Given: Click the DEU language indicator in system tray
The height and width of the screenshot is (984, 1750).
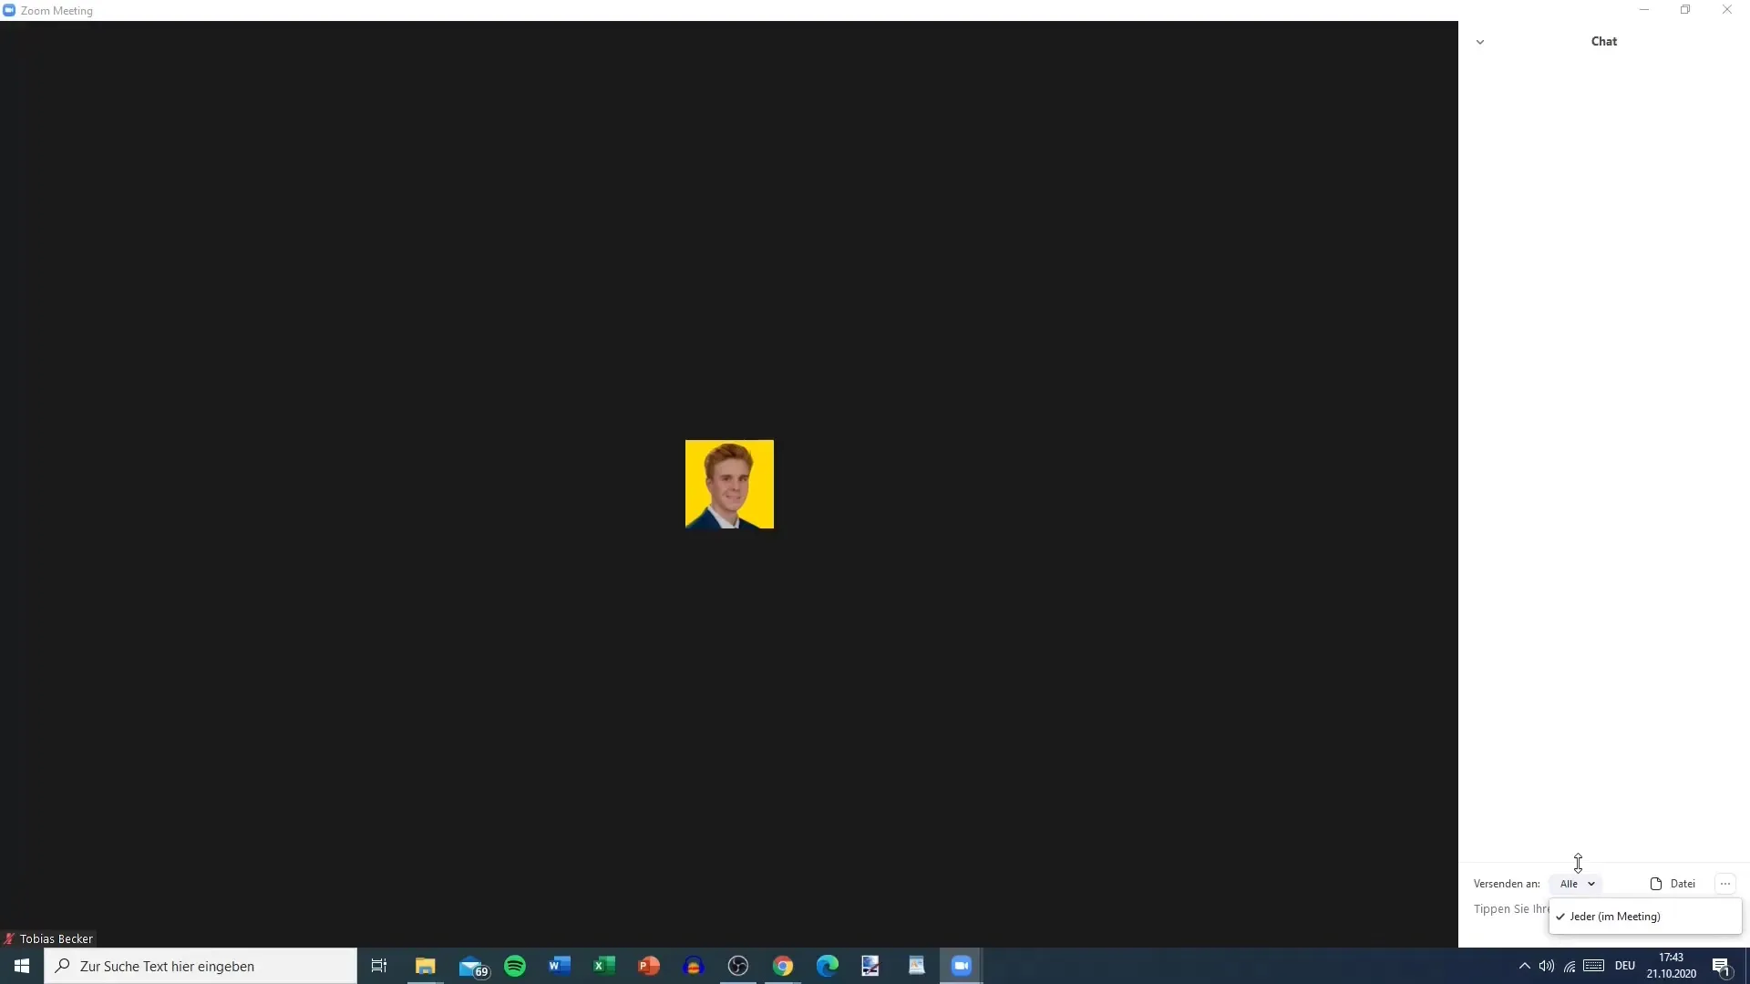Looking at the screenshot, I should (1624, 965).
